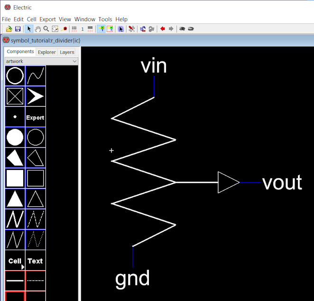This screenshot has width=314, height=301.
Task: Toggle the open eye expand view icon
Action: 182,29
